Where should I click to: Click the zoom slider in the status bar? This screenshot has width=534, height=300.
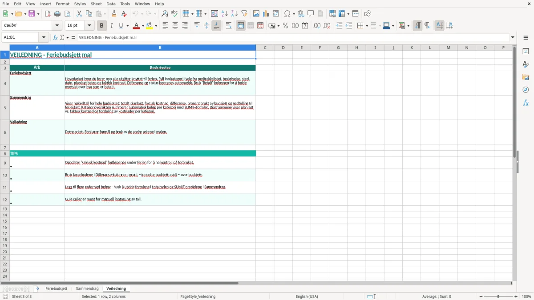click(498, 296)
